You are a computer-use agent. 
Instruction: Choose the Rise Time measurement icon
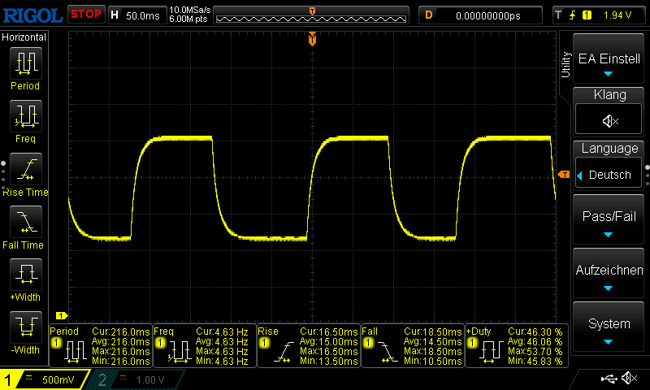[x=25, y=171]
